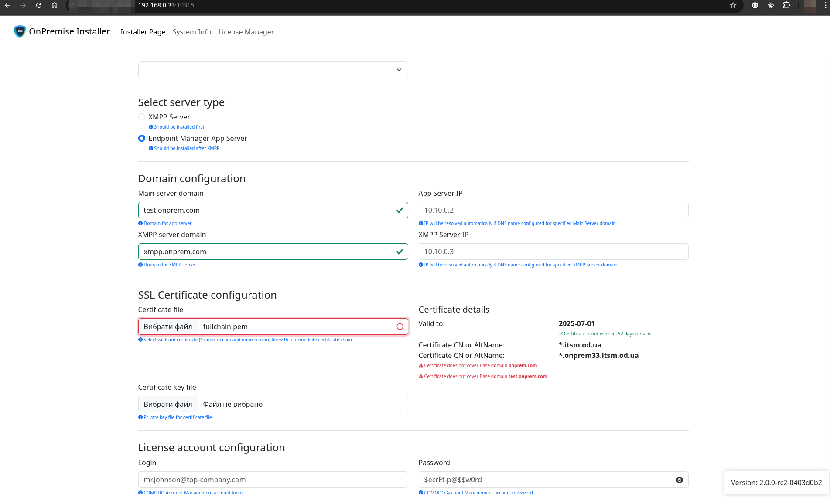Switch to Installer Page tab
The image size is (830, 497).
tap(143, 32)
